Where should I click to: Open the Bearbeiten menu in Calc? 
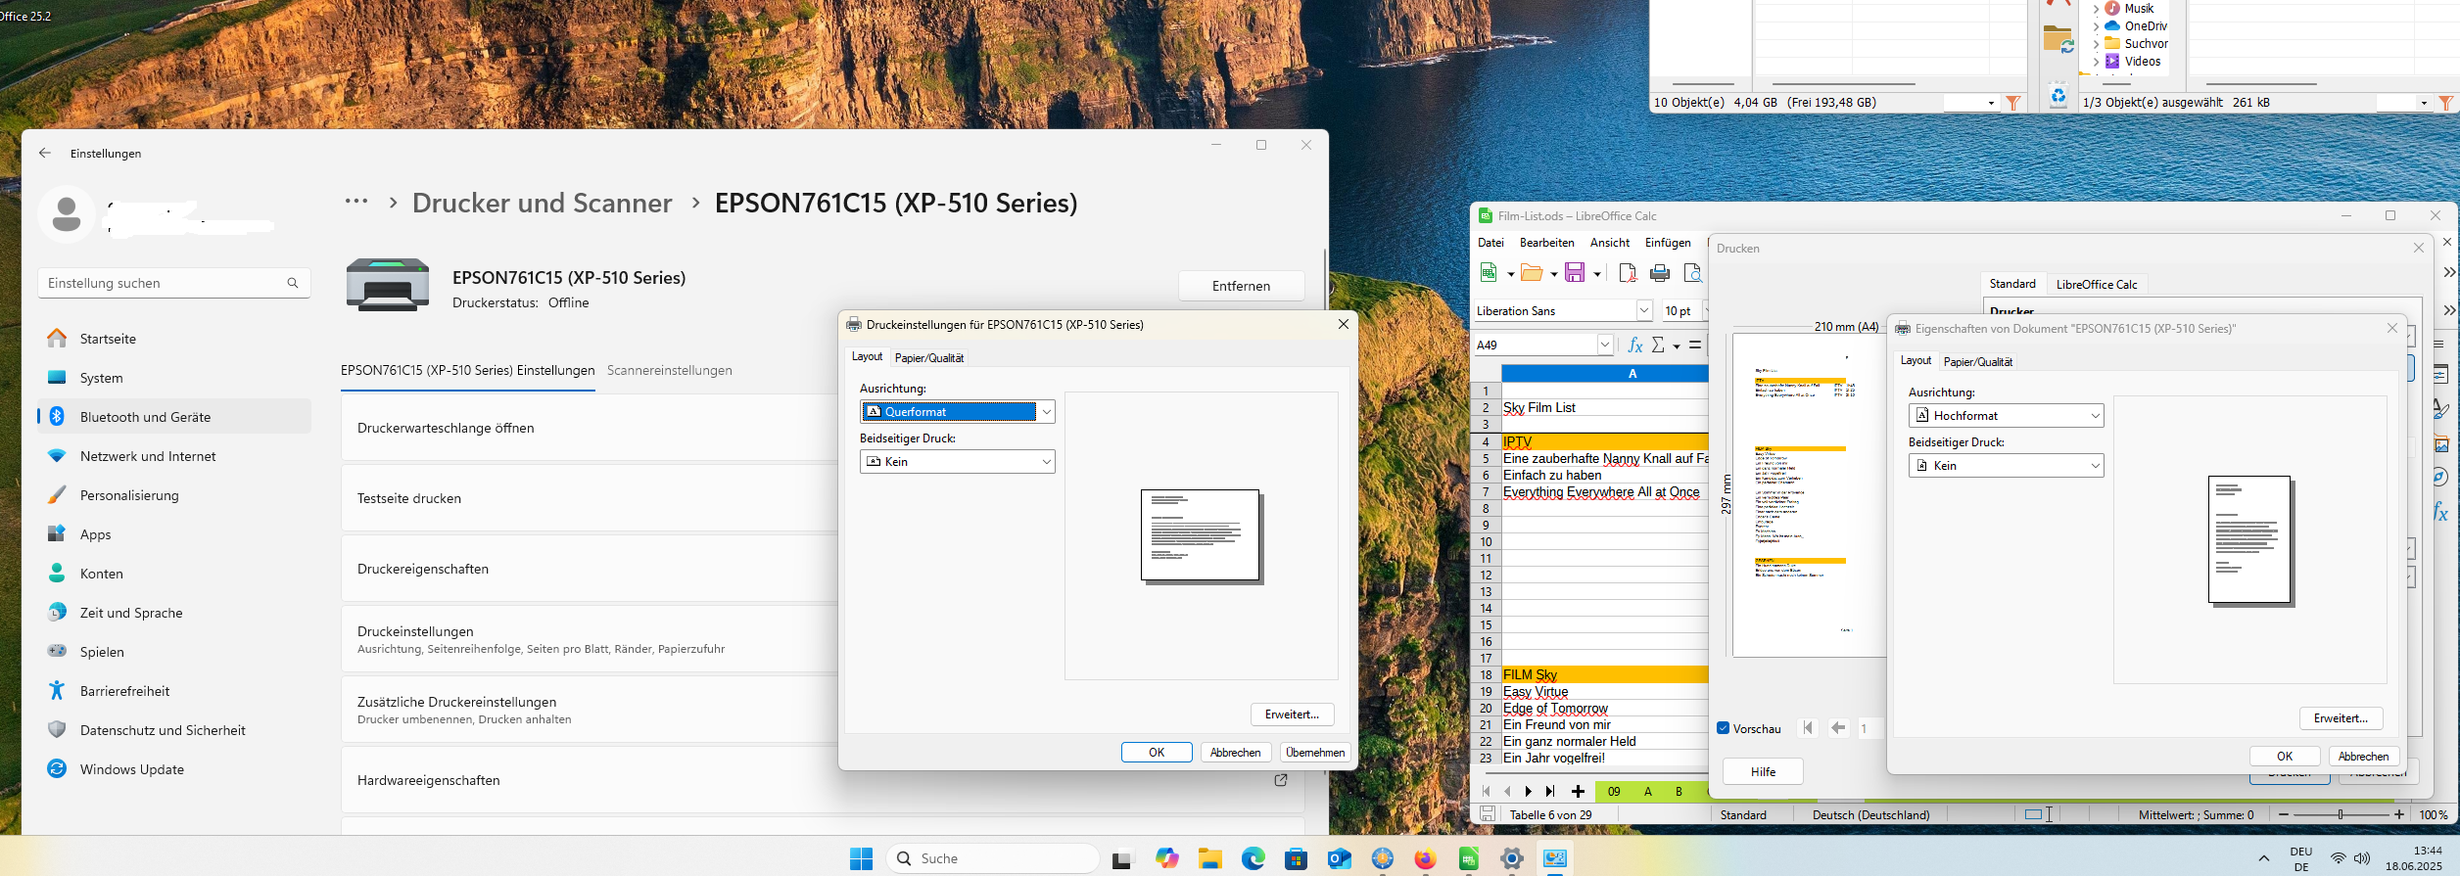pos(1547,243)
